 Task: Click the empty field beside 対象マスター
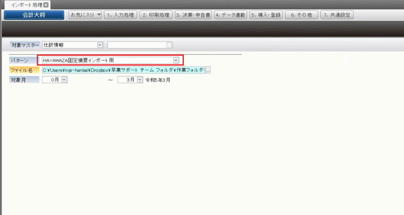137,45
